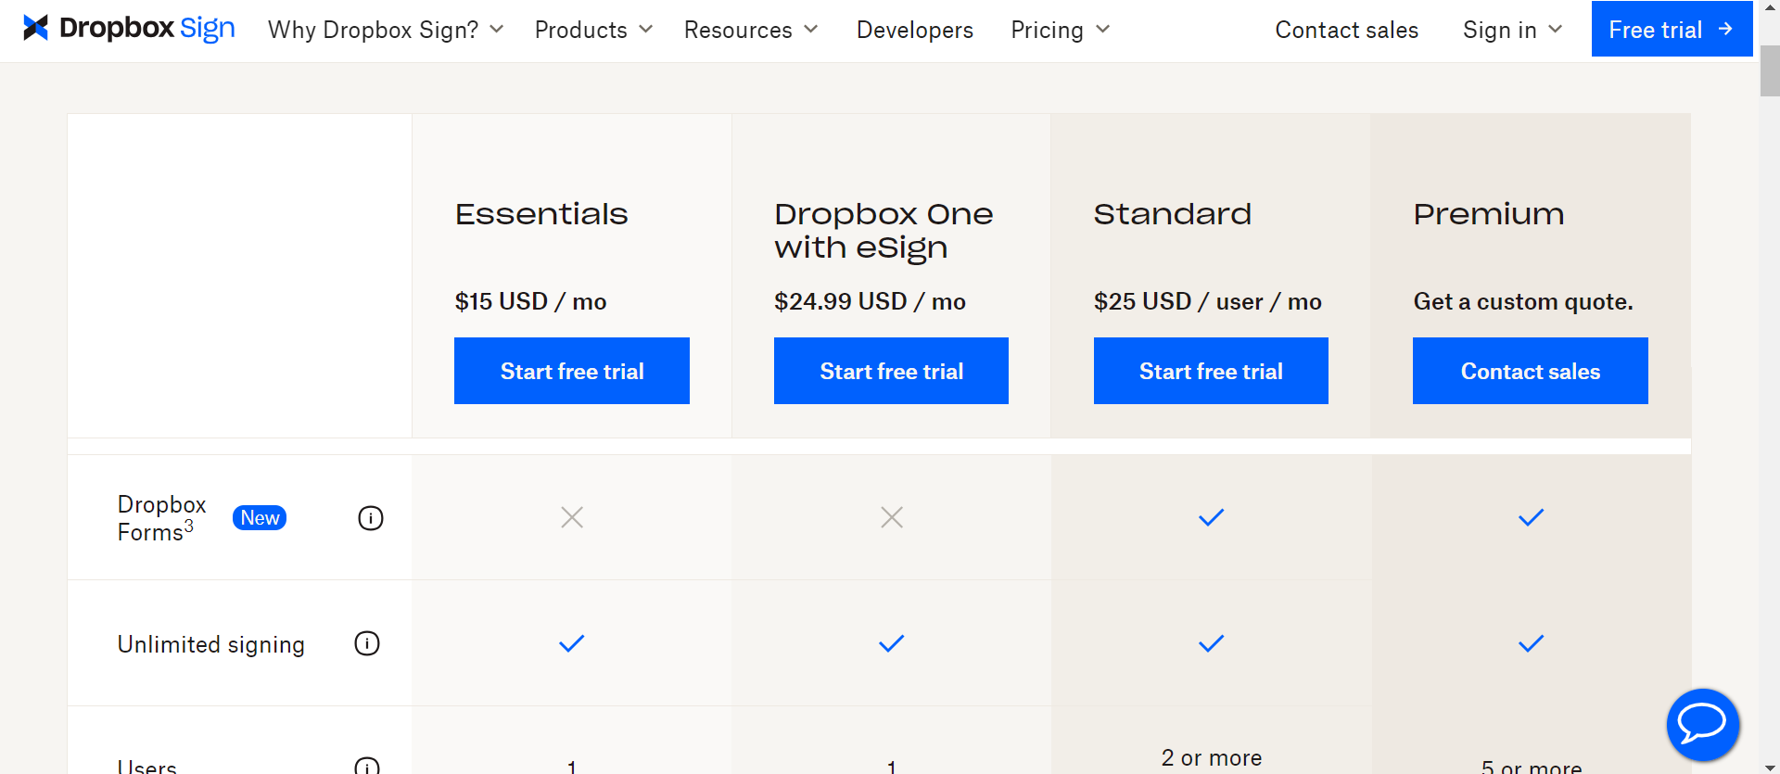
Task: Click the Premium plan heading
Action: [x=1489, y=214]
